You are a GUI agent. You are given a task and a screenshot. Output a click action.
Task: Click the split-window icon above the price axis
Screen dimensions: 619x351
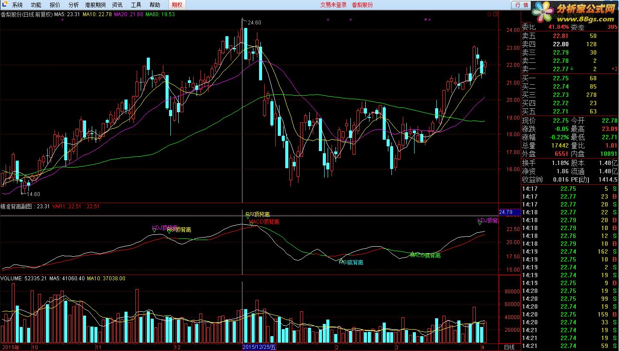(495, 14)
